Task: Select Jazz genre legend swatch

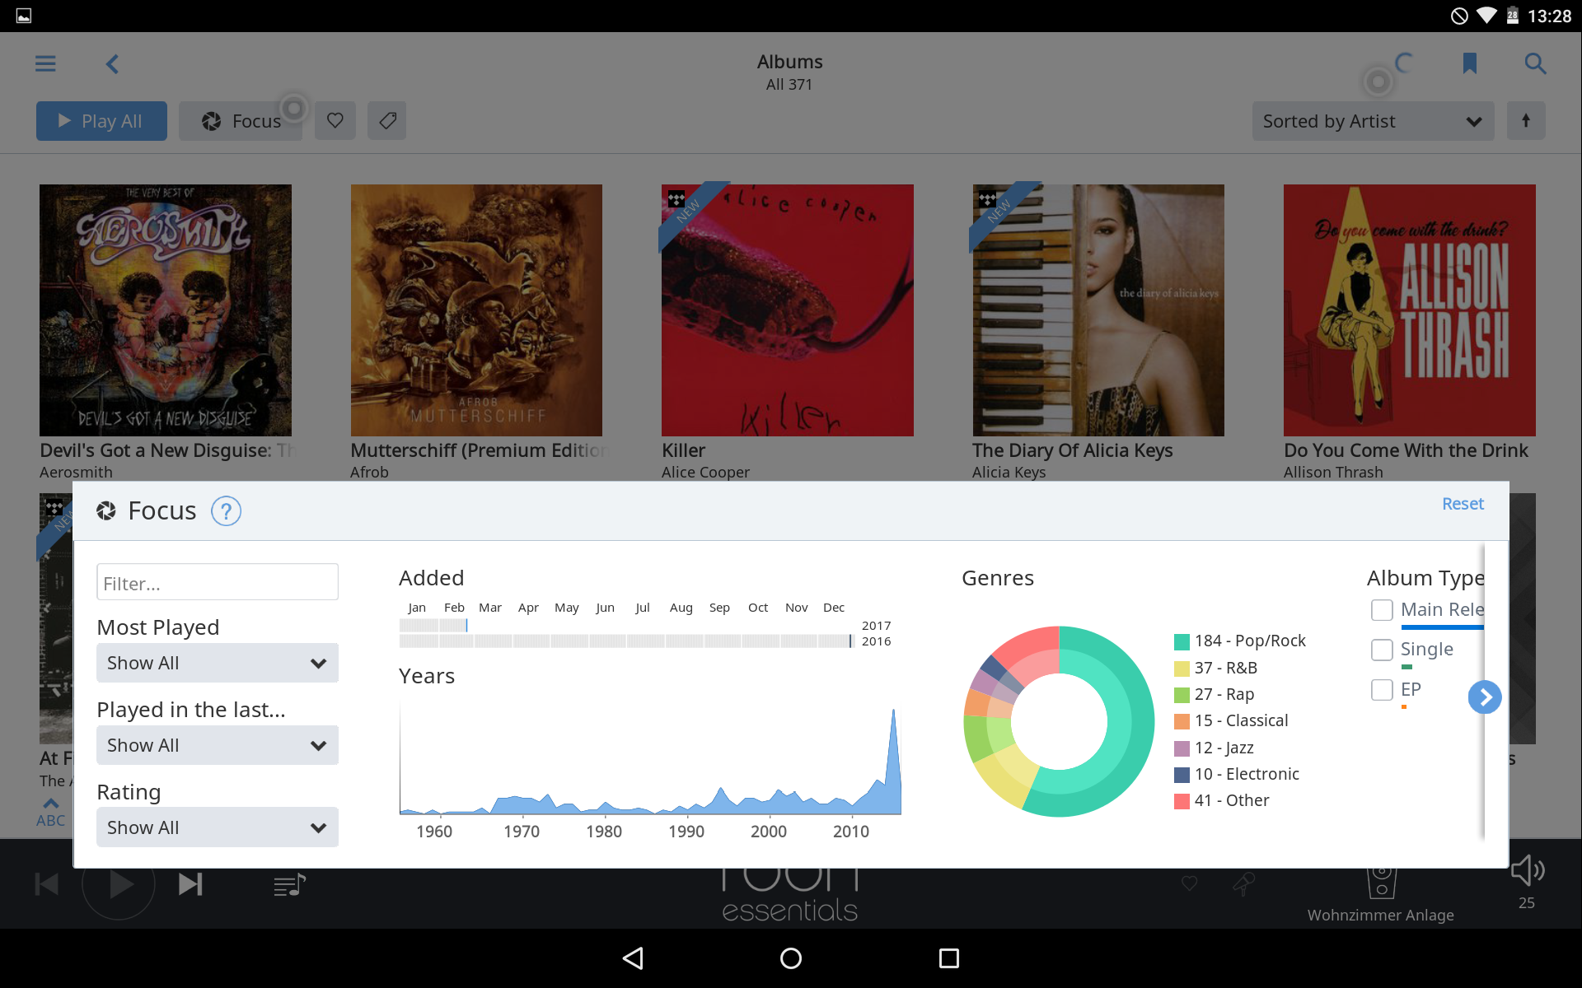Action: tap(1182, 748)
